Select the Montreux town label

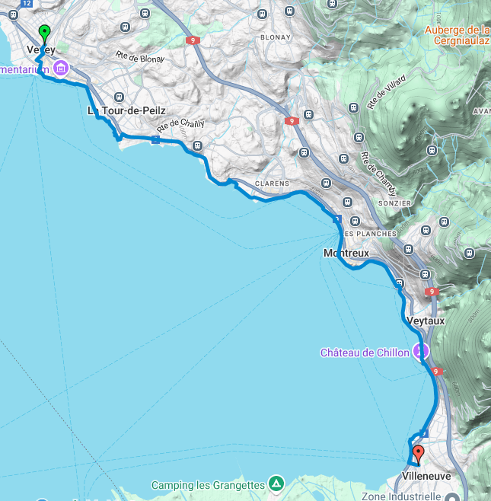[x=346, y=253]
